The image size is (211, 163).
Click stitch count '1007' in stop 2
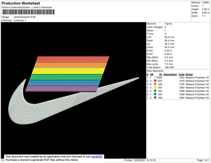[x=160, y=81]
